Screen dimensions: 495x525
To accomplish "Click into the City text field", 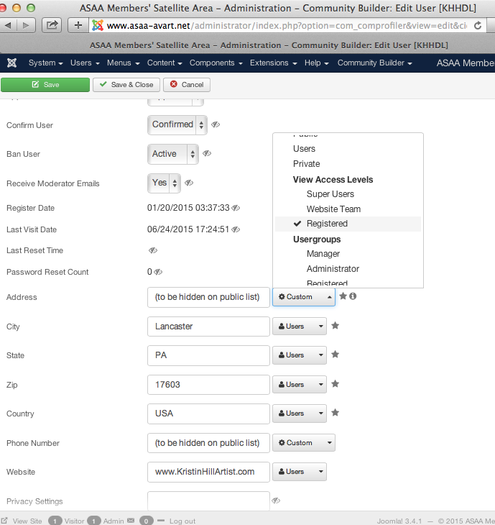I will pos(208,327).
